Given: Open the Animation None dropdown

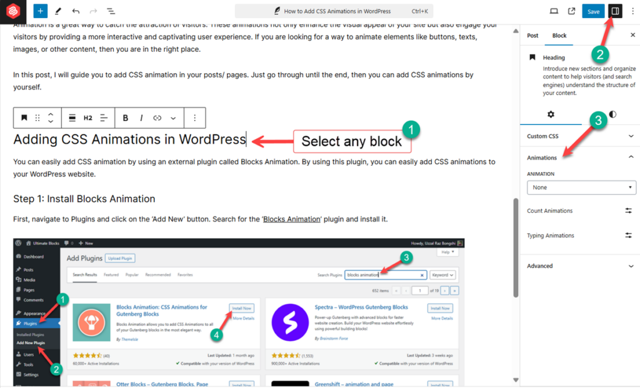Looking at the screenshot, I should coord(581,187).
